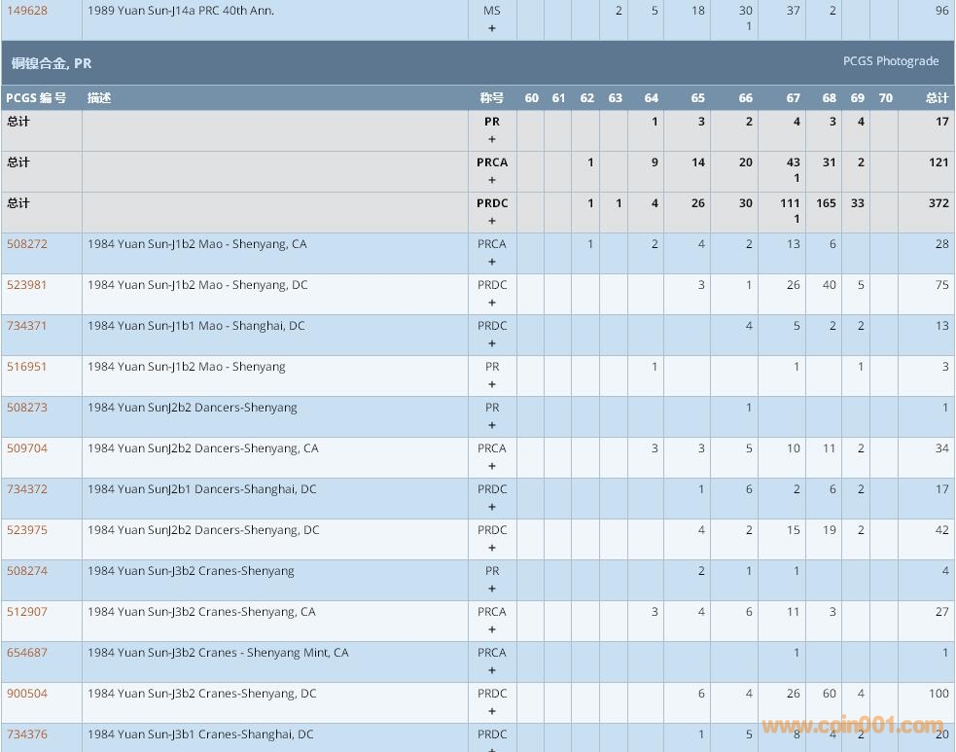Viewport: 956px width, 752px height.
Task: Expand plus for Dancers-Shenyang PR row
Action: click(x=491, y=425)
